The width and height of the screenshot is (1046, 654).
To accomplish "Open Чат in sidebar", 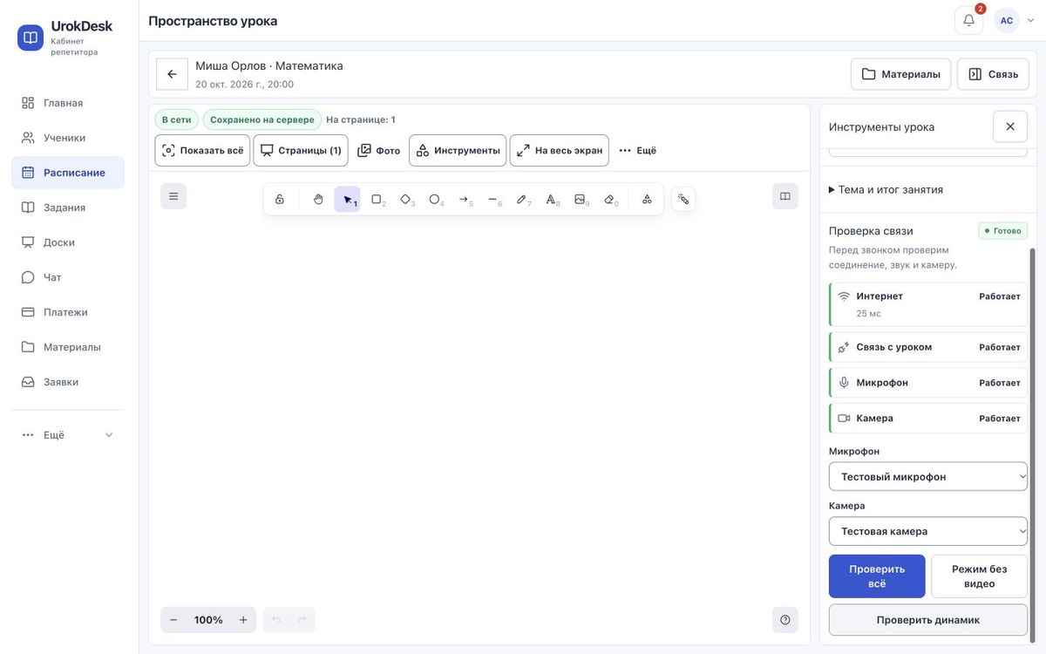I will 68,277.
